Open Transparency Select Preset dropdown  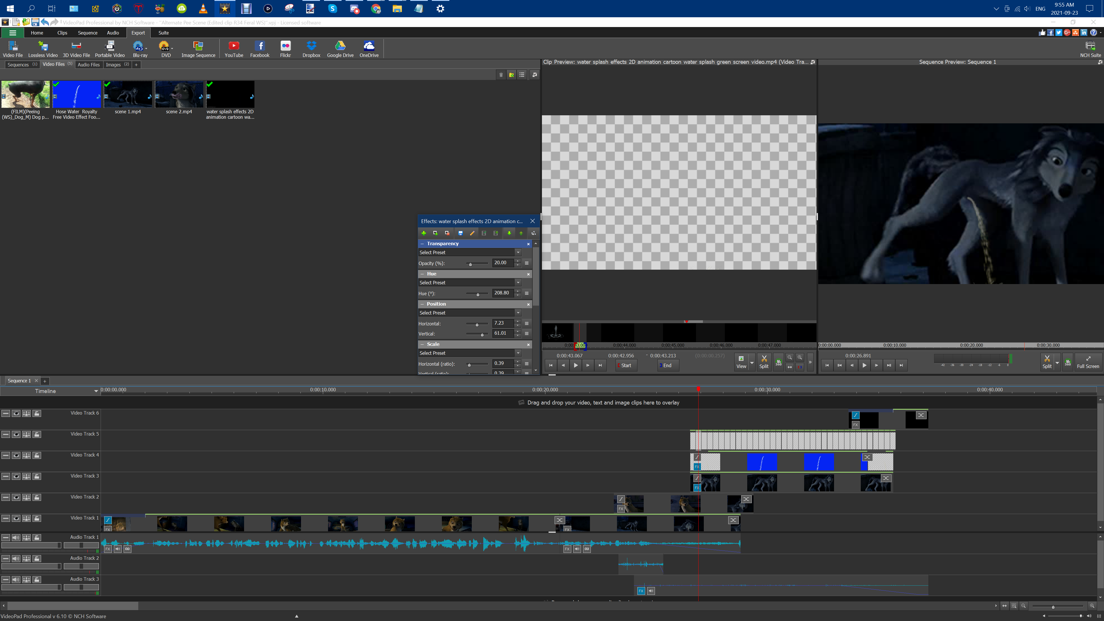point(518,252)
